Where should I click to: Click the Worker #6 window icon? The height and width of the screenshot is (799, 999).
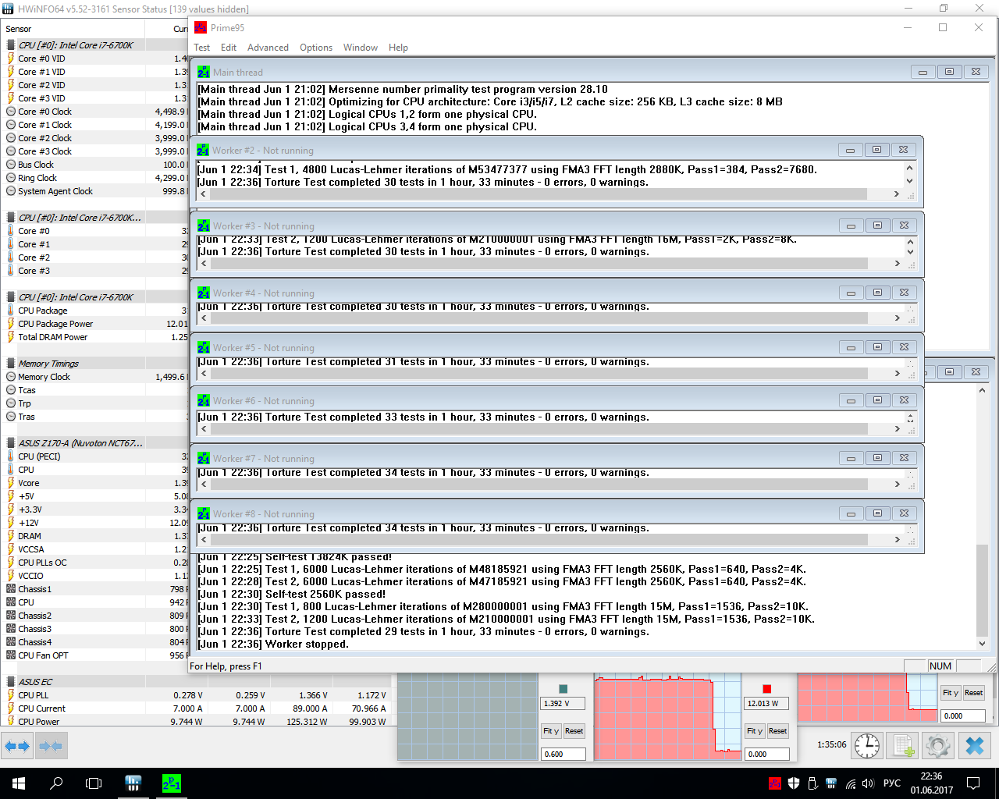(x=204, y=400)
